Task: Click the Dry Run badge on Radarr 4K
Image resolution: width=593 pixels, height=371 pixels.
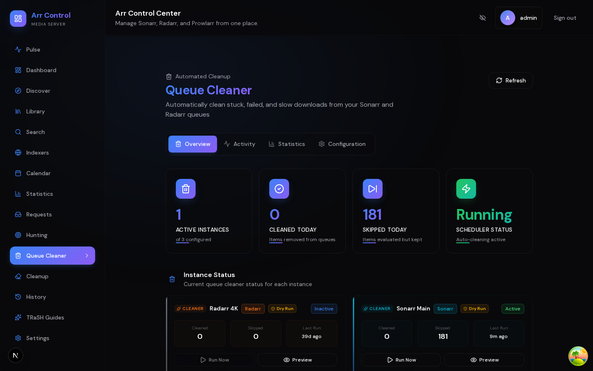Action: coord(282,309)
